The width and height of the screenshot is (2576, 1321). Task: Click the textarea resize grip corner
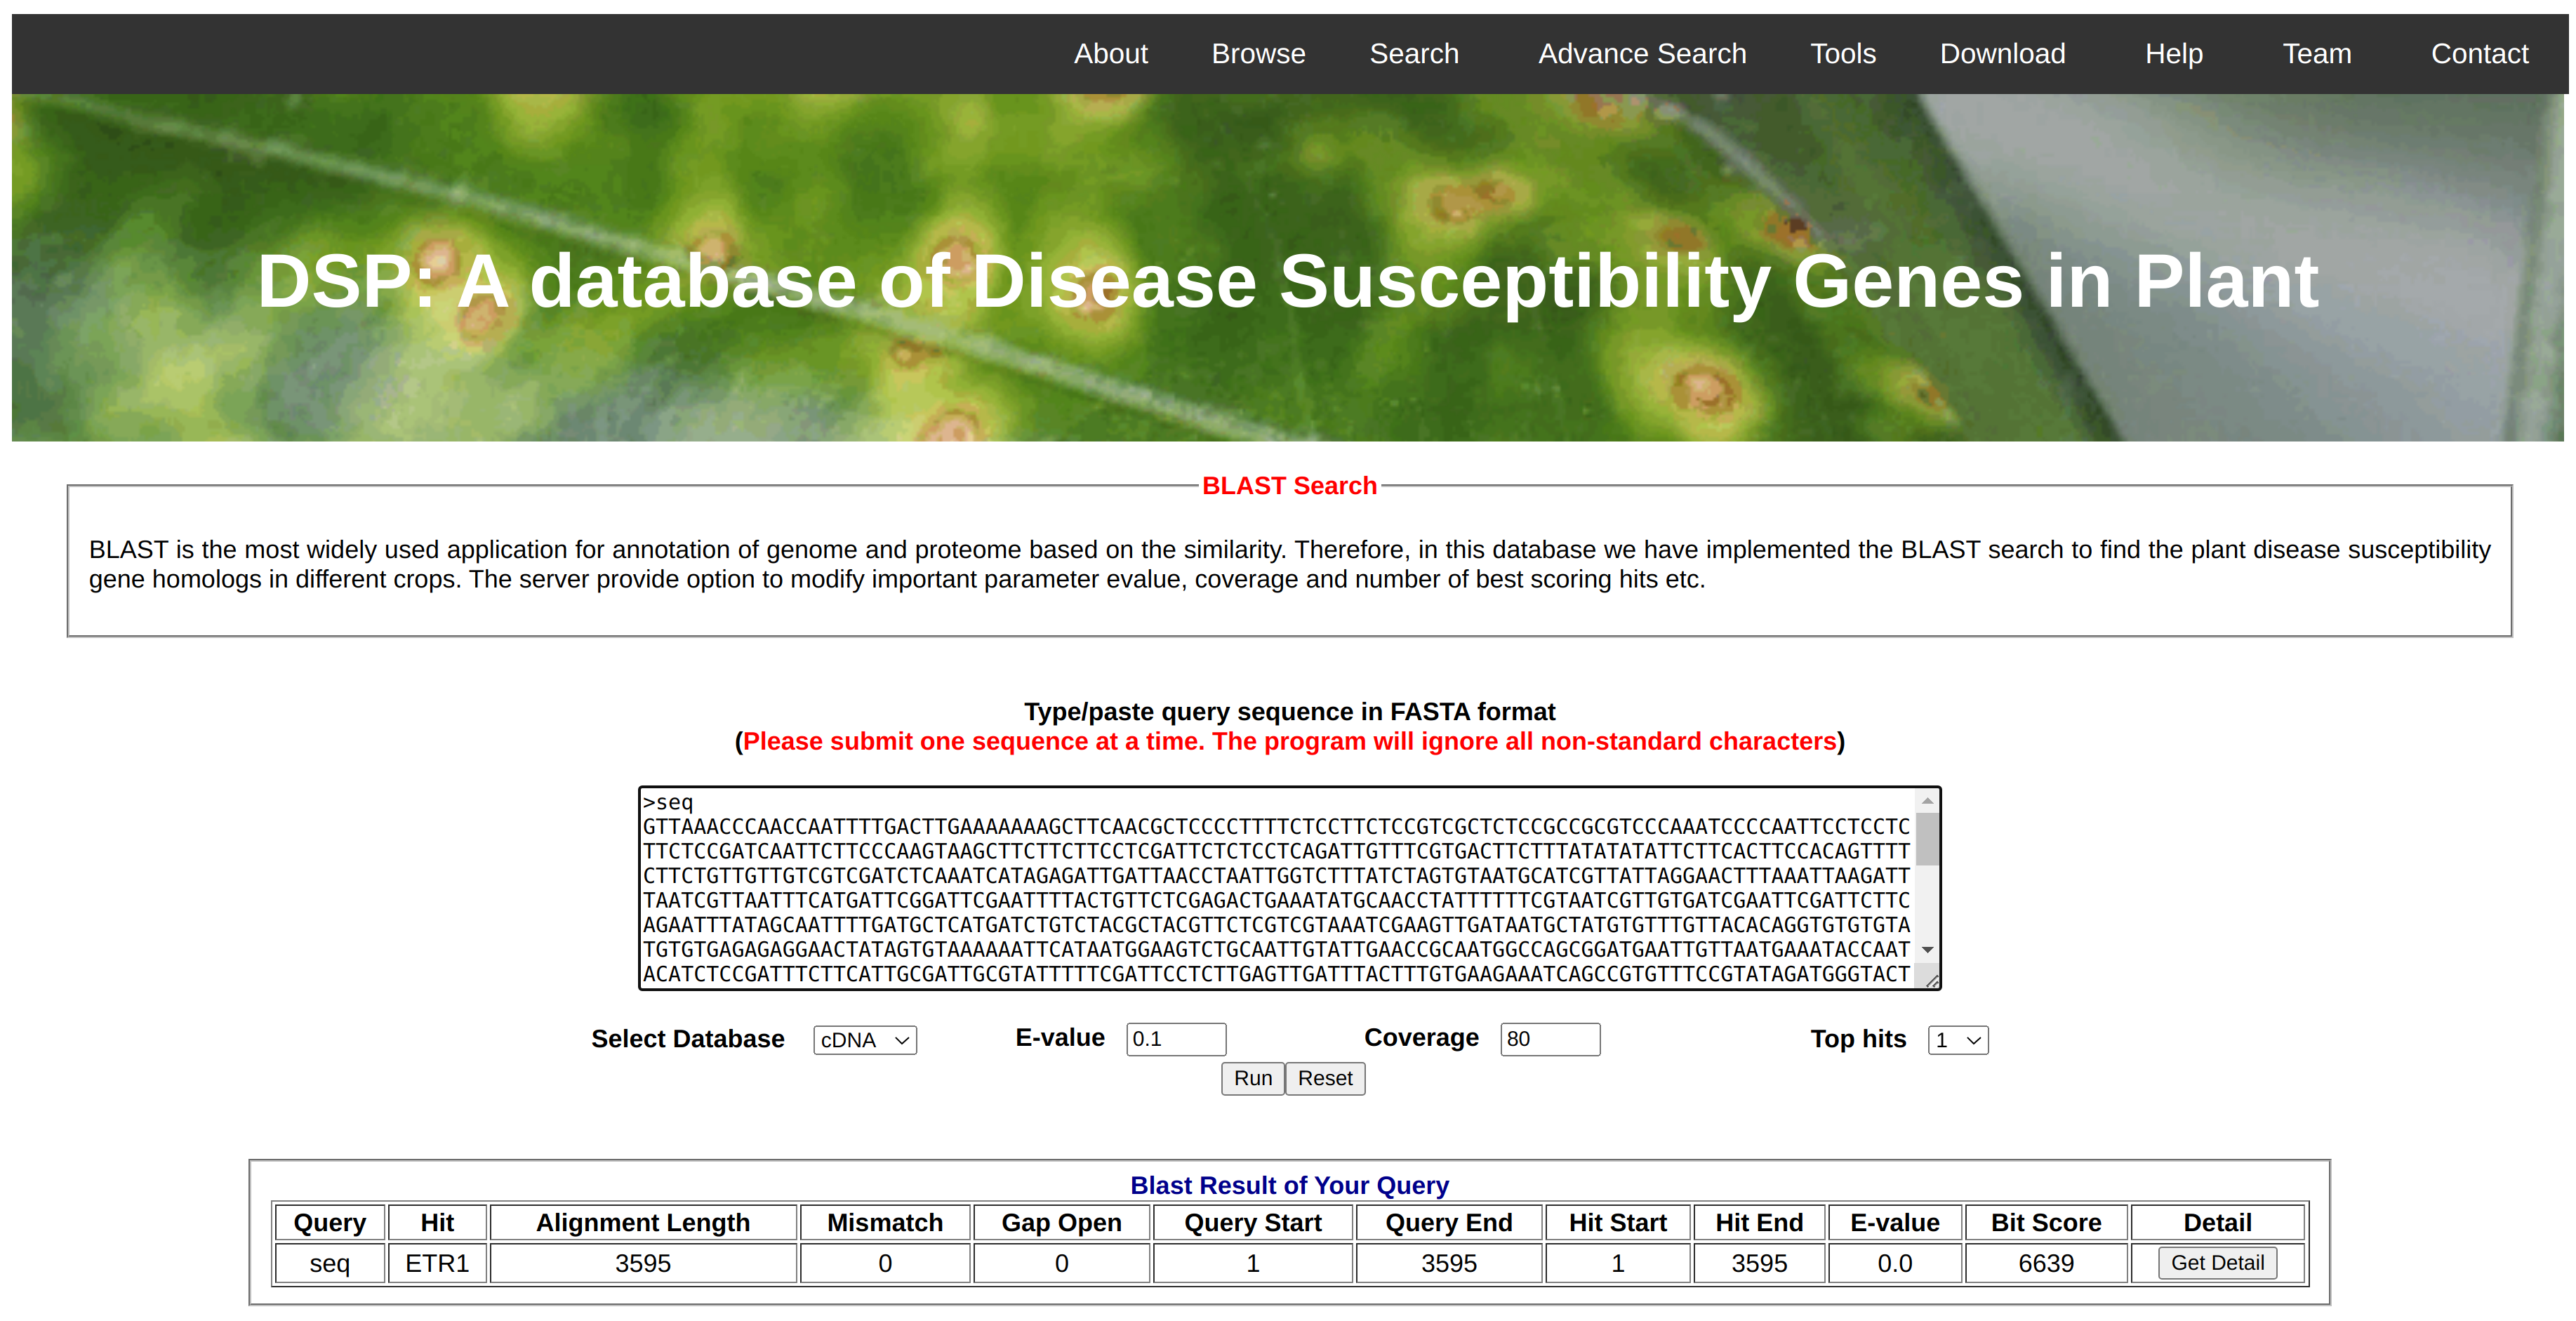[1931, 980]
